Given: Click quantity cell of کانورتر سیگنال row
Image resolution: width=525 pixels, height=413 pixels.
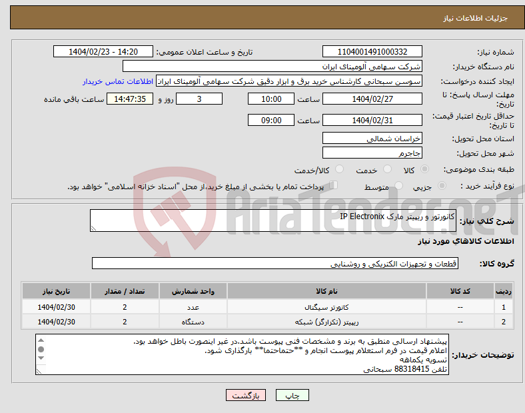Looking at the screenshot, I should pos(125,307).
